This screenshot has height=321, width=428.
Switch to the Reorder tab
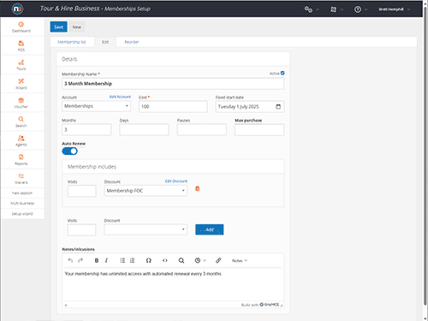pyautogui.click(x=132, y=42)
